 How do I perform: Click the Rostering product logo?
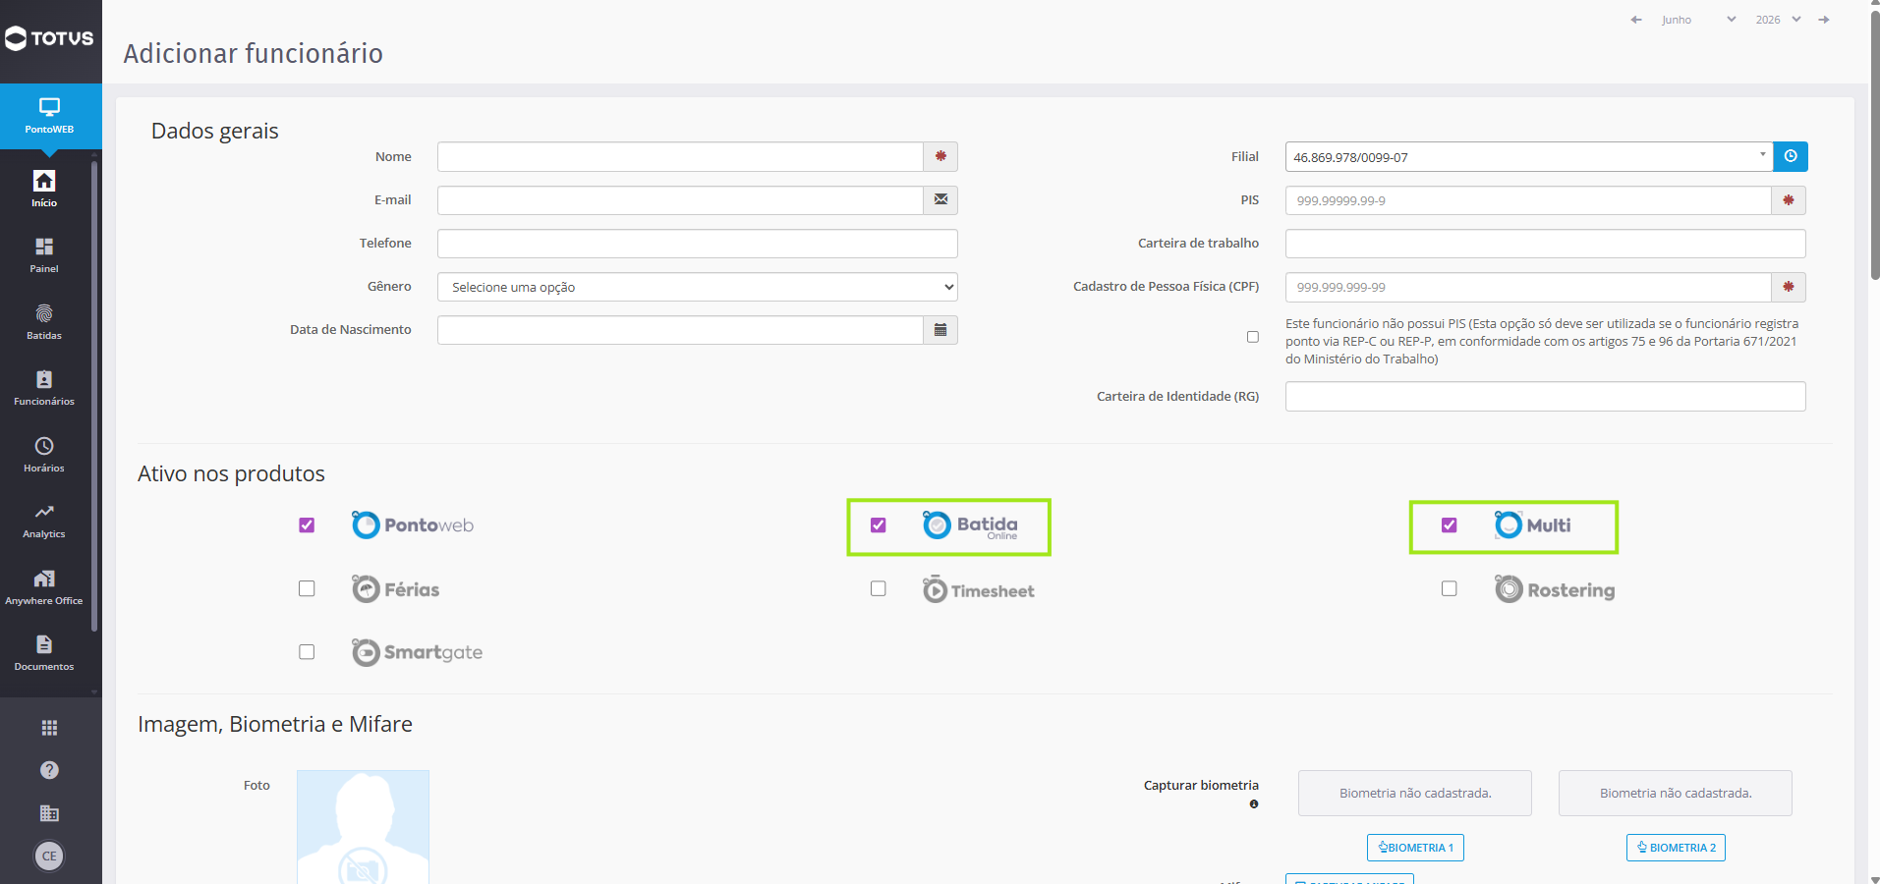[1555, 589]
